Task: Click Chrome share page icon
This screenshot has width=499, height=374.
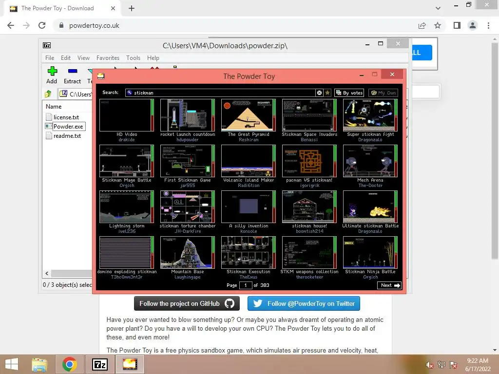Action: tap(422, 25)
